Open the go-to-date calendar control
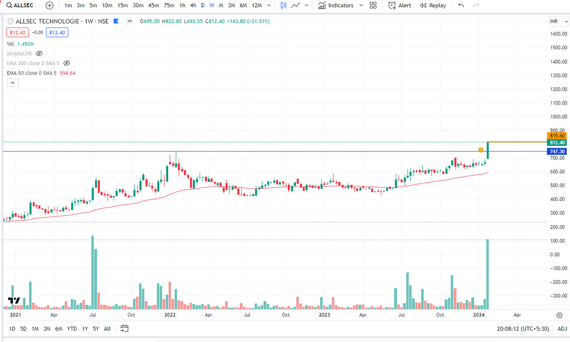The image size is (570, 342). click(x=124, y=328)
